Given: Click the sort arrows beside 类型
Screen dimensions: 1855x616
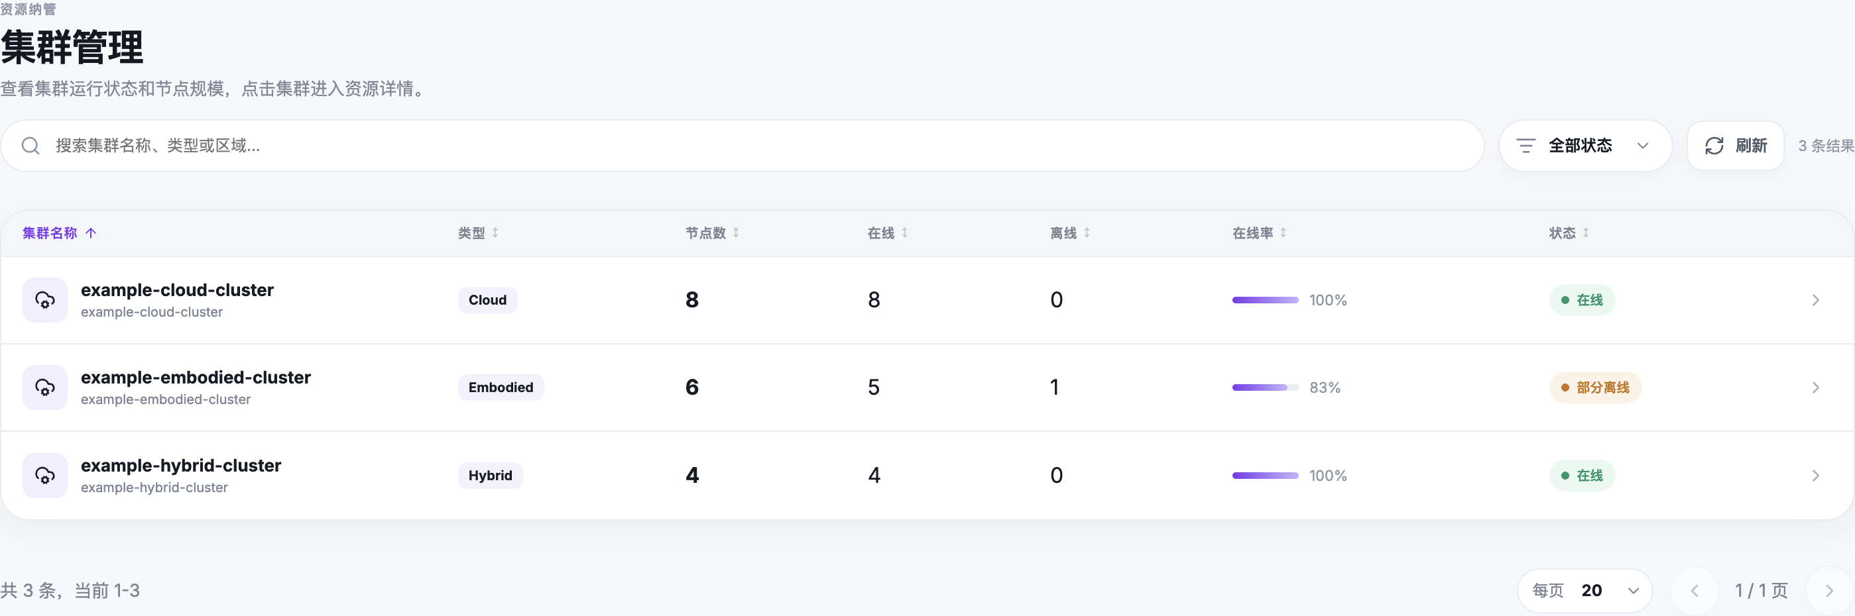Looking at the screenshot, I should (x=495, y=233).
